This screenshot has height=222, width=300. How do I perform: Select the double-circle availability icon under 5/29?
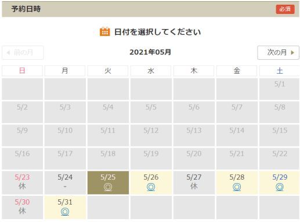click(x=280, y=187)
